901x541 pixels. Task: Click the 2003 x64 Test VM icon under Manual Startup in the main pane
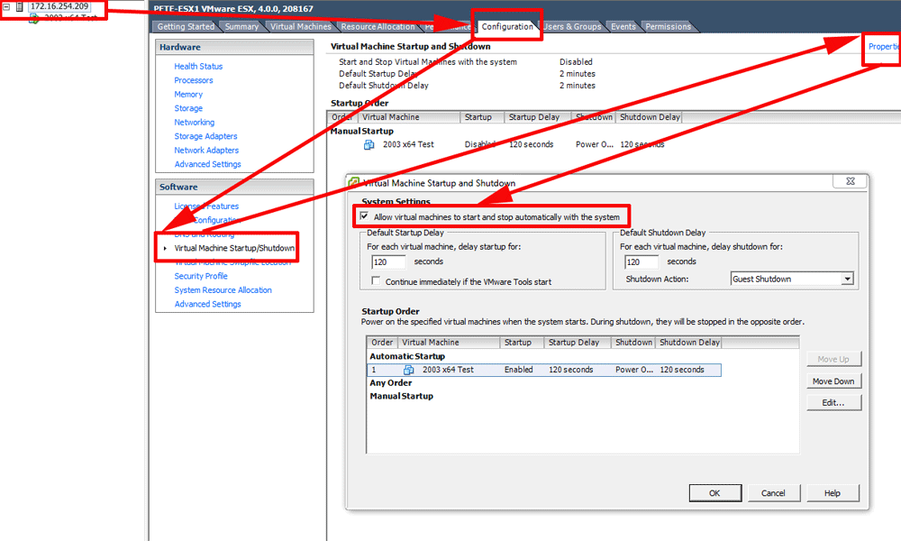[x=369, y=144]
